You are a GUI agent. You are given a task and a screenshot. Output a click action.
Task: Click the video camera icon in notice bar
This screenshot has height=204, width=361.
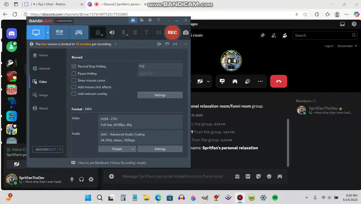(x=159, y=44)
